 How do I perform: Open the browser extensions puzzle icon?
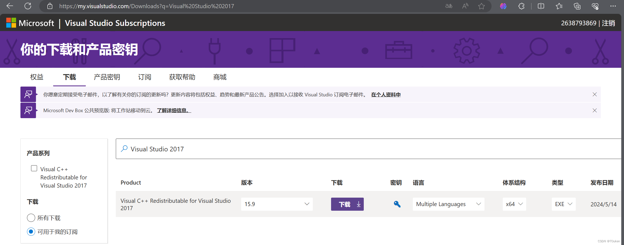click(521, 6)
